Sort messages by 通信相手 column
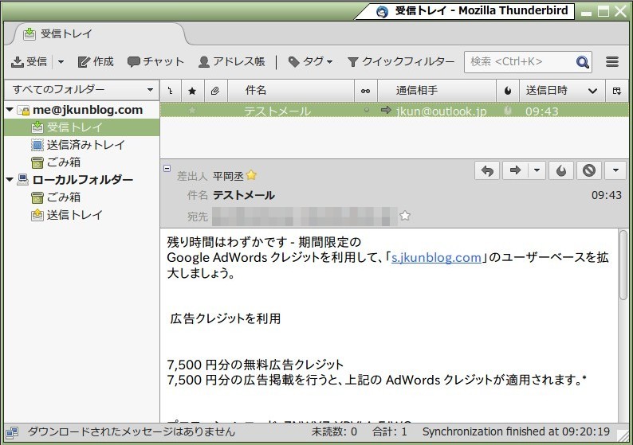 click(x=436, y=91)
